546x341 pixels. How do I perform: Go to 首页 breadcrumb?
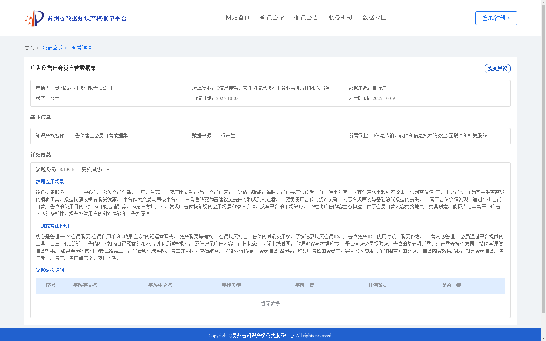click(29, 48)
